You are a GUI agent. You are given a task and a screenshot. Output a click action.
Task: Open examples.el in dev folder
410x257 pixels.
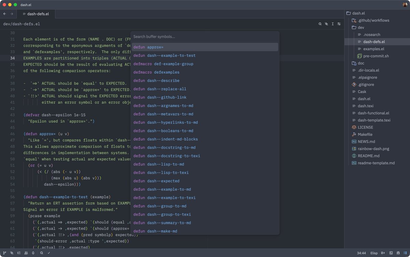click(377, 49)
